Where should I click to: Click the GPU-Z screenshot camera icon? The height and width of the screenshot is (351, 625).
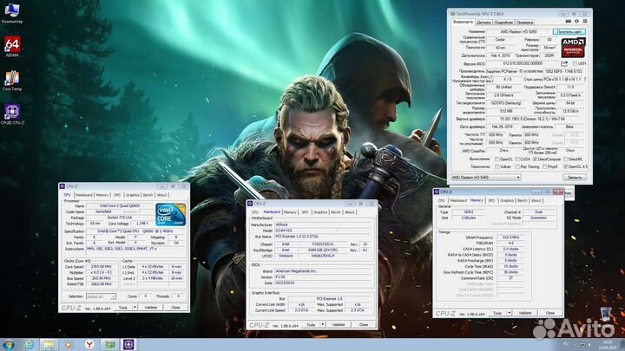click(569, 22)
